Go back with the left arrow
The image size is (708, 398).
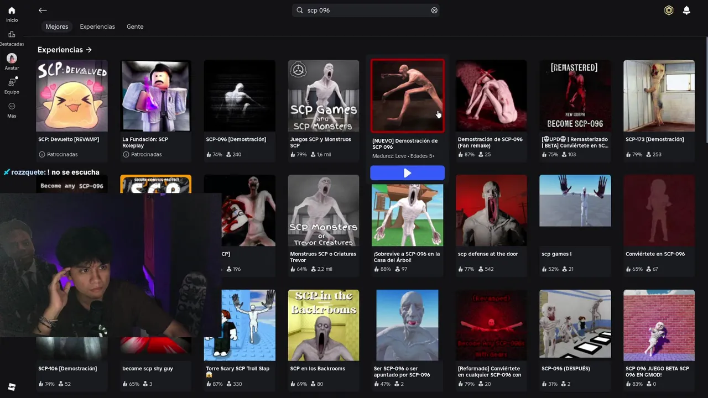pyautogui.click(x=43, y=10)
